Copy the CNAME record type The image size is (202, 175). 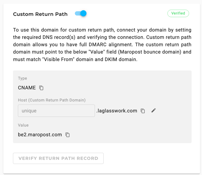pyautogui.click(x=41, y=88)
